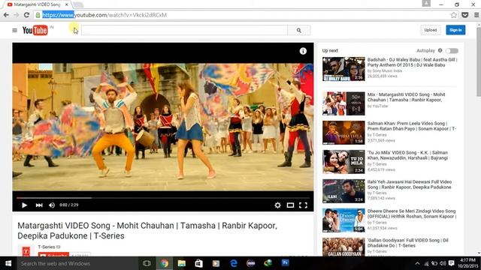Open Task View on taskbar

(x=147, y=263)
